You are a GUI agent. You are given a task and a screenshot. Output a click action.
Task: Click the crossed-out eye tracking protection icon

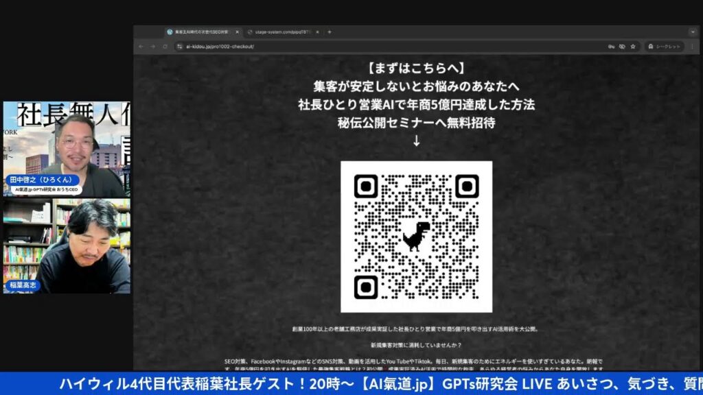622,47
